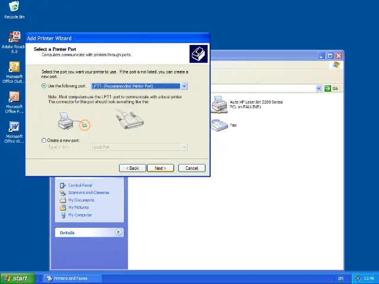Select the Auto HP LaserJet 2200 printer icon
Viewport: 379px width, 284px height.
tap(220, 105)
